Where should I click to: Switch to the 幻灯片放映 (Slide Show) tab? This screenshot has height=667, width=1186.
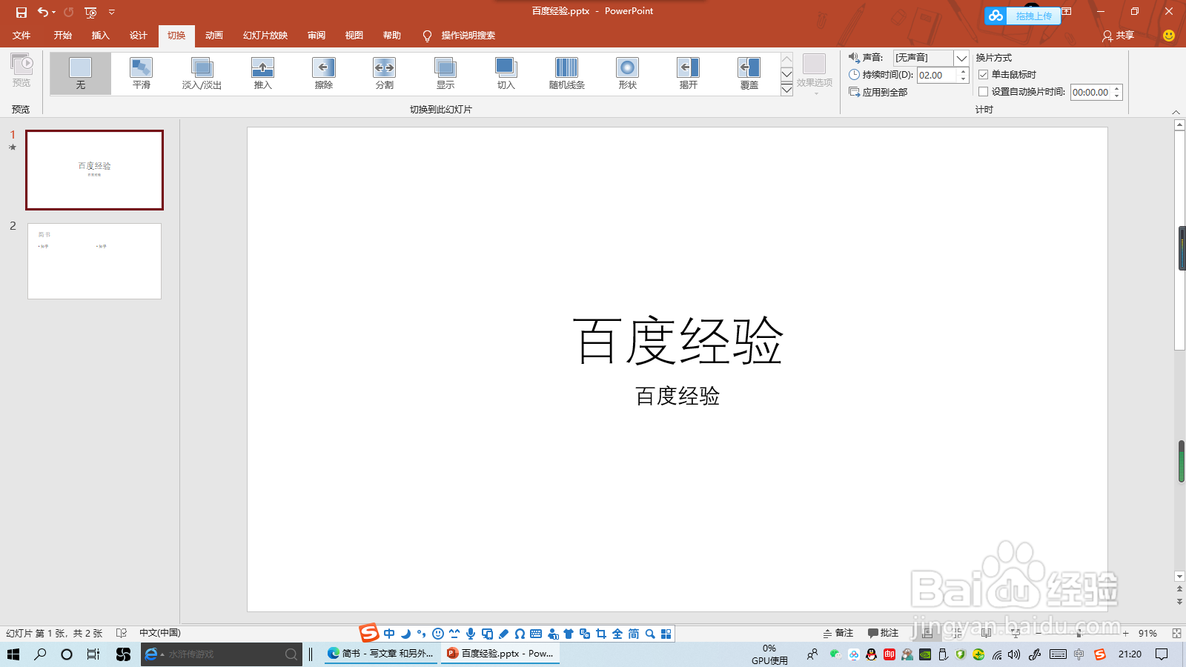point(265,36)
